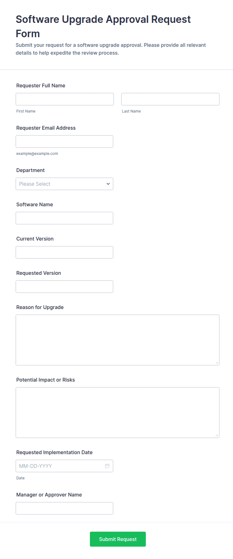Click the Manager or Approver Name field

pos(64,508)
